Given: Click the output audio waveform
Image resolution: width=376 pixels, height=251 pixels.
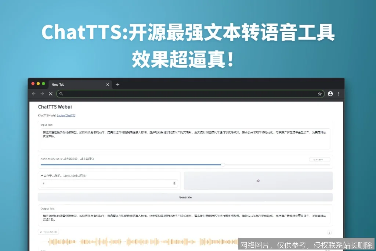Looking at the screenshot, I should [x=144, y=242].
